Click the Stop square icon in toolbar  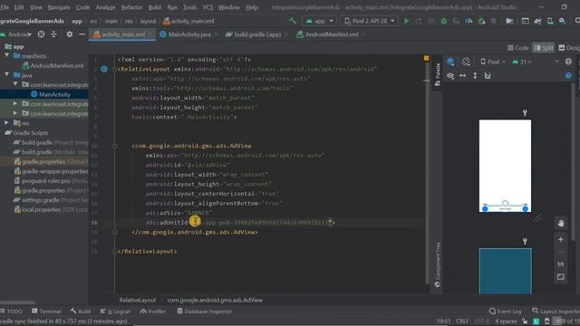coord(493,21)
